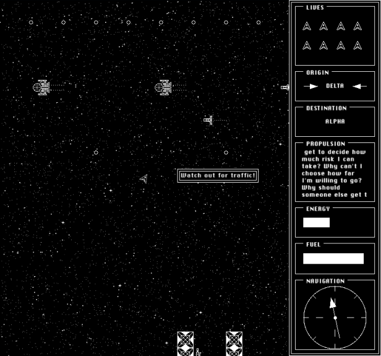The width and height of the screenshot is (381, 356).
Task: Click the navigation compass arrowhead pointer
Action: point(332,303)
